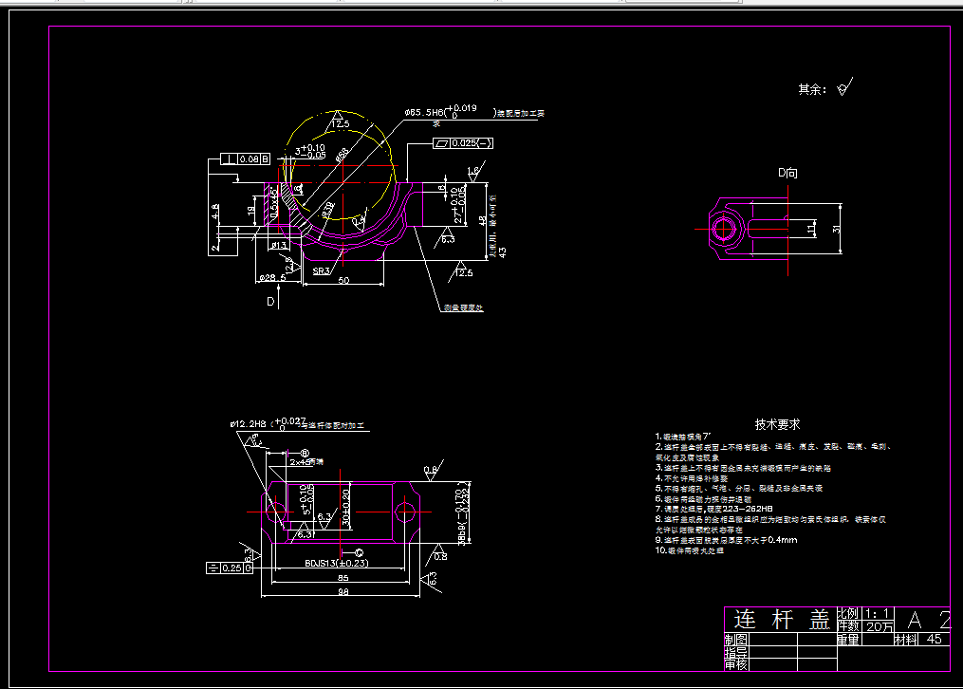Screen dimensions: 963x689
Task: Click technical requirement line number 4
Action: click(692, 478)
